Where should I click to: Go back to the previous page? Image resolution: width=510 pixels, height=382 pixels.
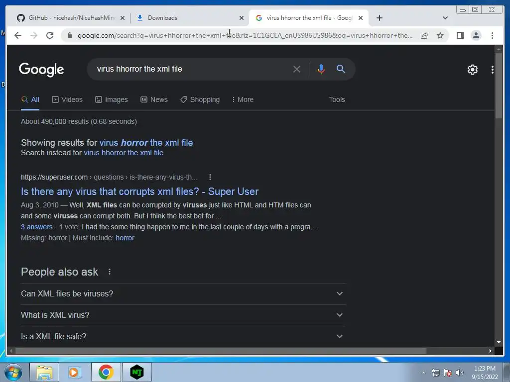pos(18,35)
